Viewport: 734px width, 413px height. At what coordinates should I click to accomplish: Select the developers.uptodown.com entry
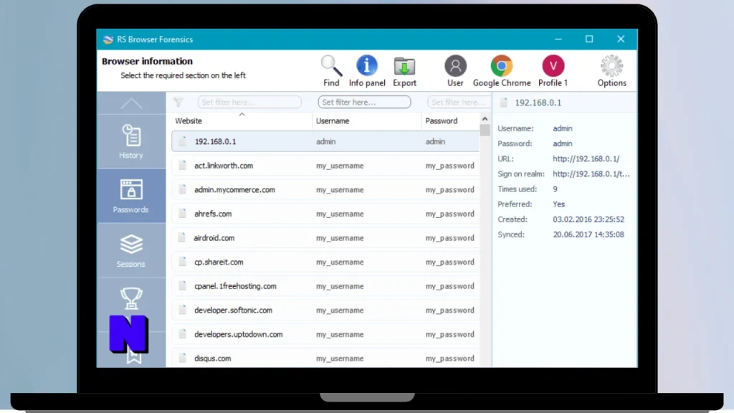(325, 334)
